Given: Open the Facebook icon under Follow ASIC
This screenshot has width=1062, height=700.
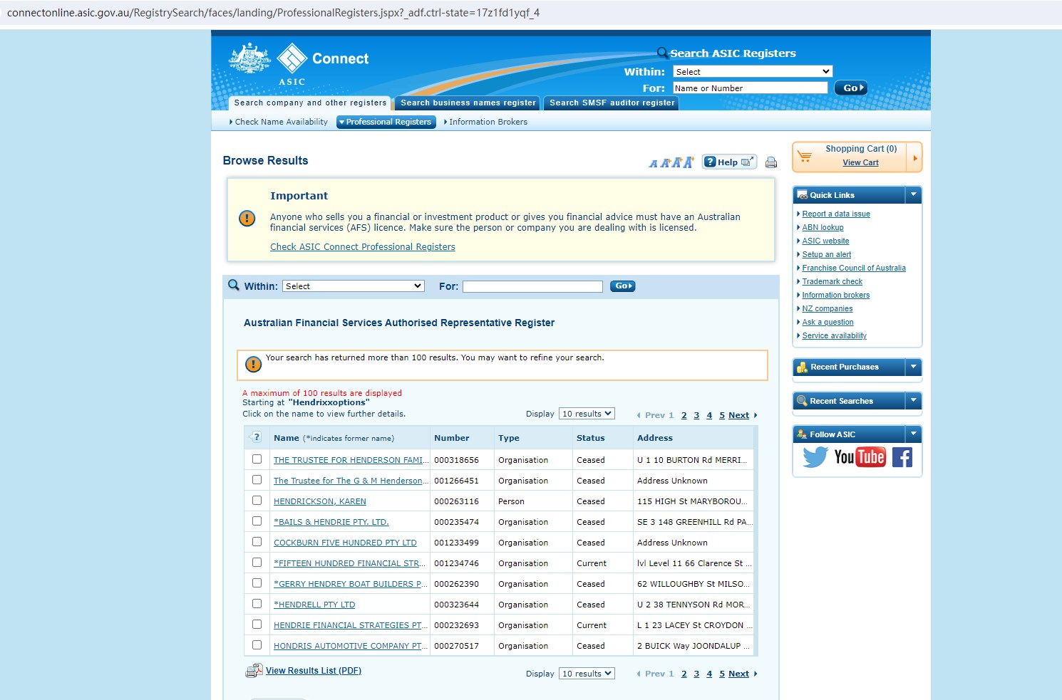Looking at the screenshot, I should click(902, 457).
